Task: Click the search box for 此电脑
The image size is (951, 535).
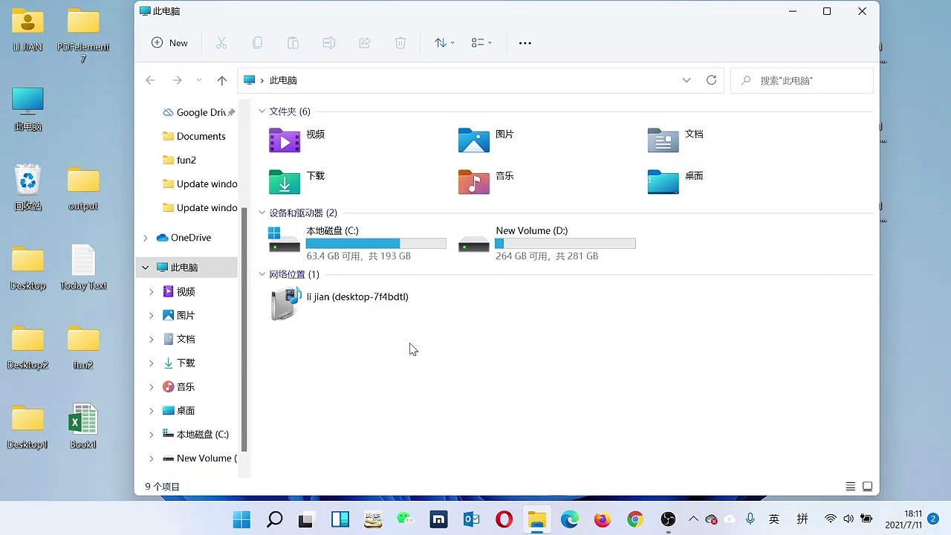Action: pyautogui.click(x=802, y=80)
